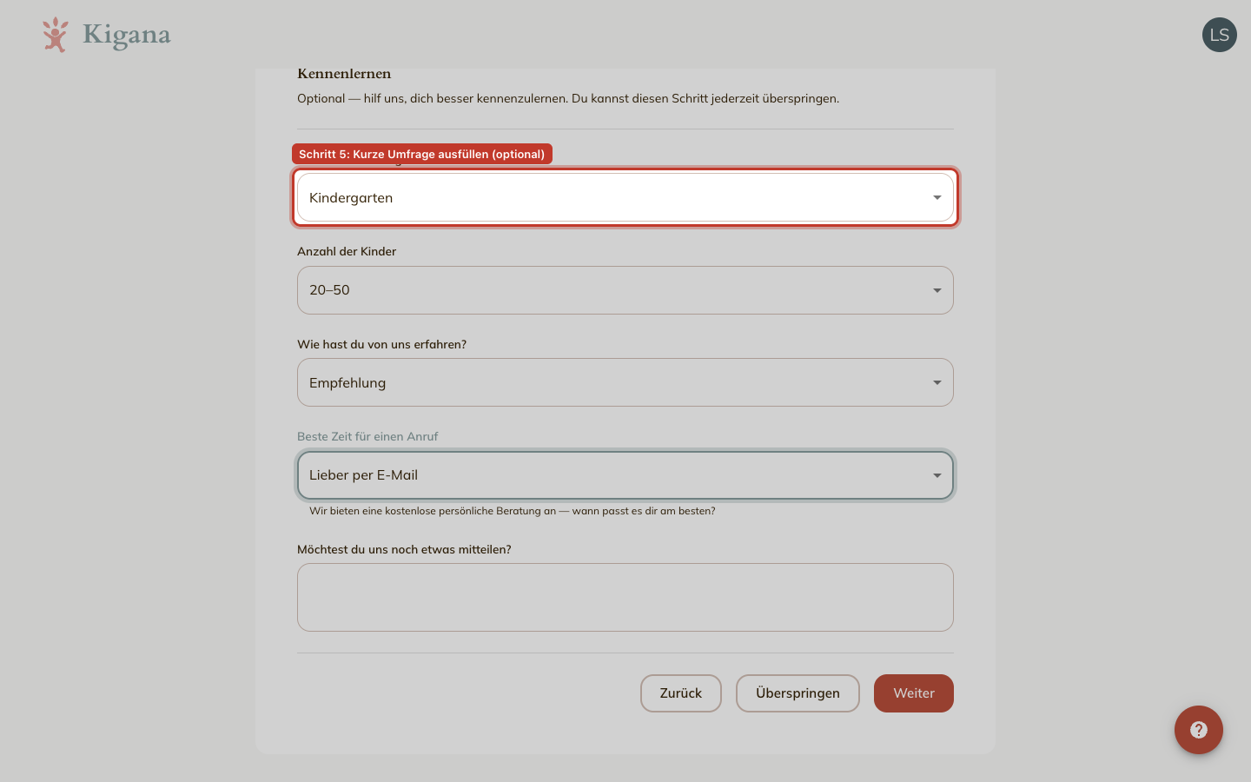Open the Lieber per E-Mail dropdown
Viewport: 1251px width, 782px height.
(625, 475)
